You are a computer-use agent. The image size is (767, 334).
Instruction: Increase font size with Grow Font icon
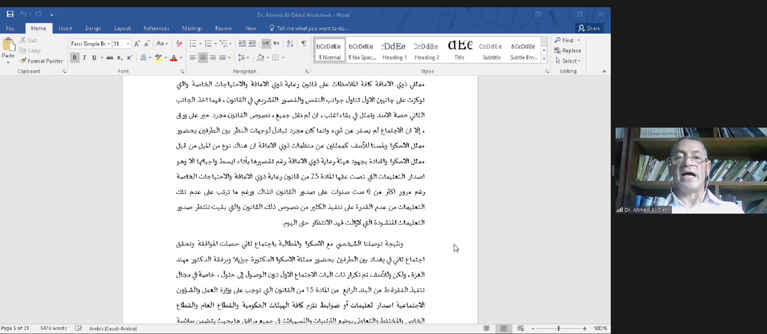137,44
